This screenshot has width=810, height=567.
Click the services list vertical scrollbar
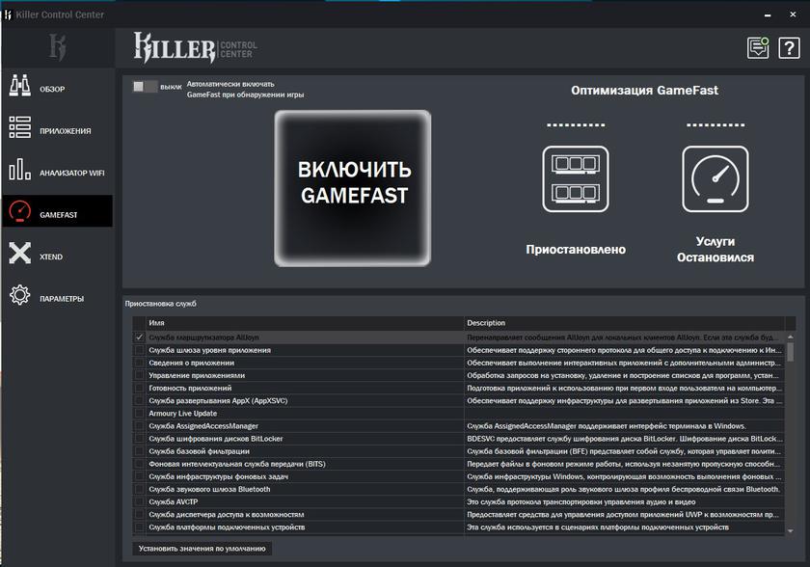(791, 434)
